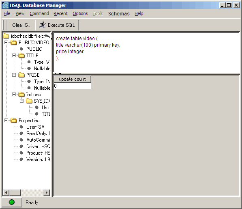Viewport: 242px width, 209px height.
Task: Click the toolbar drag handle grip
Action: coord(4,25)
